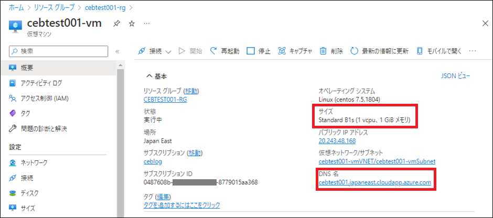The height and width of the screenshot is (218, 493).
Task: Click the sidebar scroll-up arrow
Action: [120, 66]
